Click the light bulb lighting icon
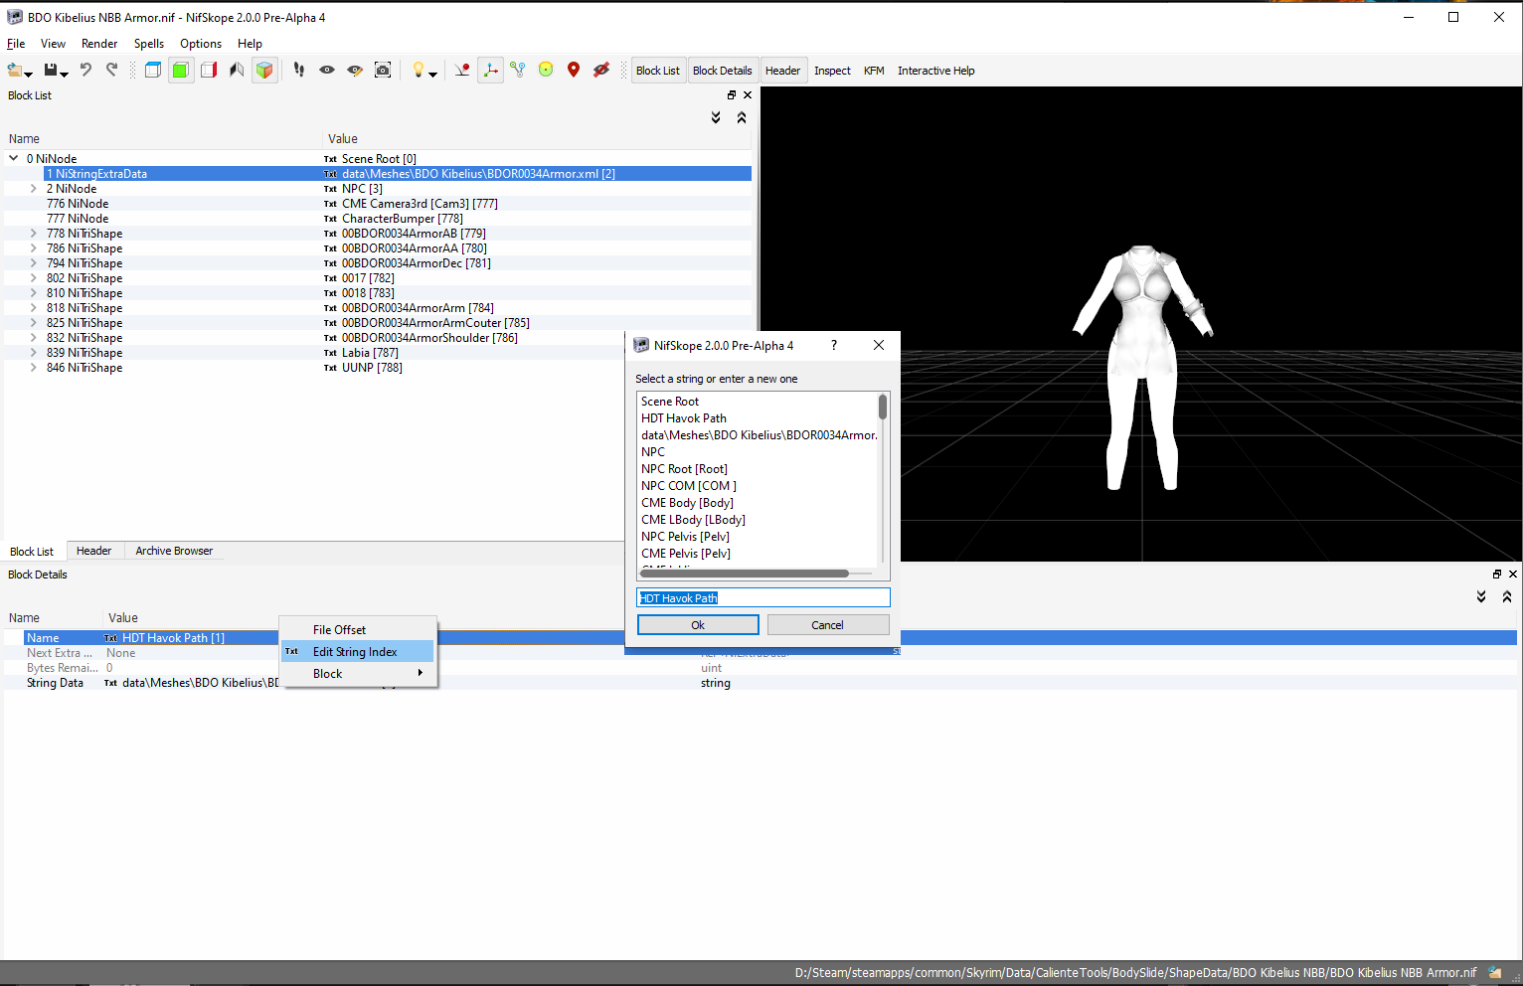 419,70
